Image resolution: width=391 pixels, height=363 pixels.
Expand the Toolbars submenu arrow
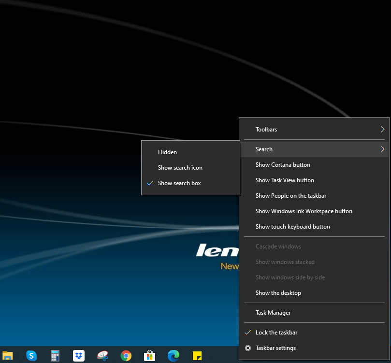[382, 129]
